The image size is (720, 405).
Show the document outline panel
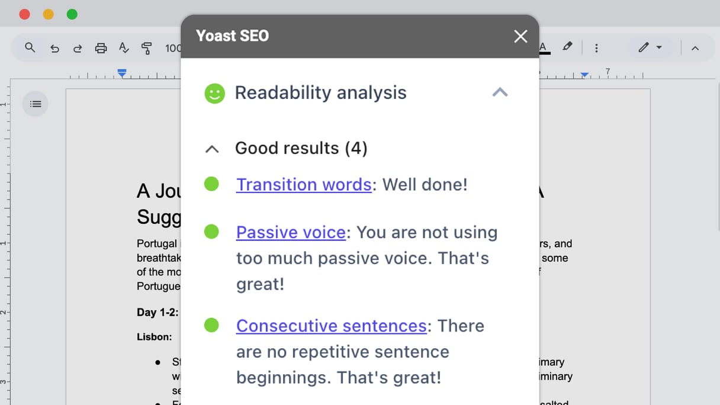pyautogui.click(x=36, y=104)
